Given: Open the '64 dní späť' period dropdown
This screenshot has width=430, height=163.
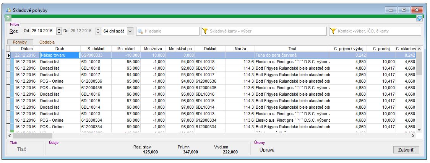Looking at the screenshot, I should coord(130,31).
